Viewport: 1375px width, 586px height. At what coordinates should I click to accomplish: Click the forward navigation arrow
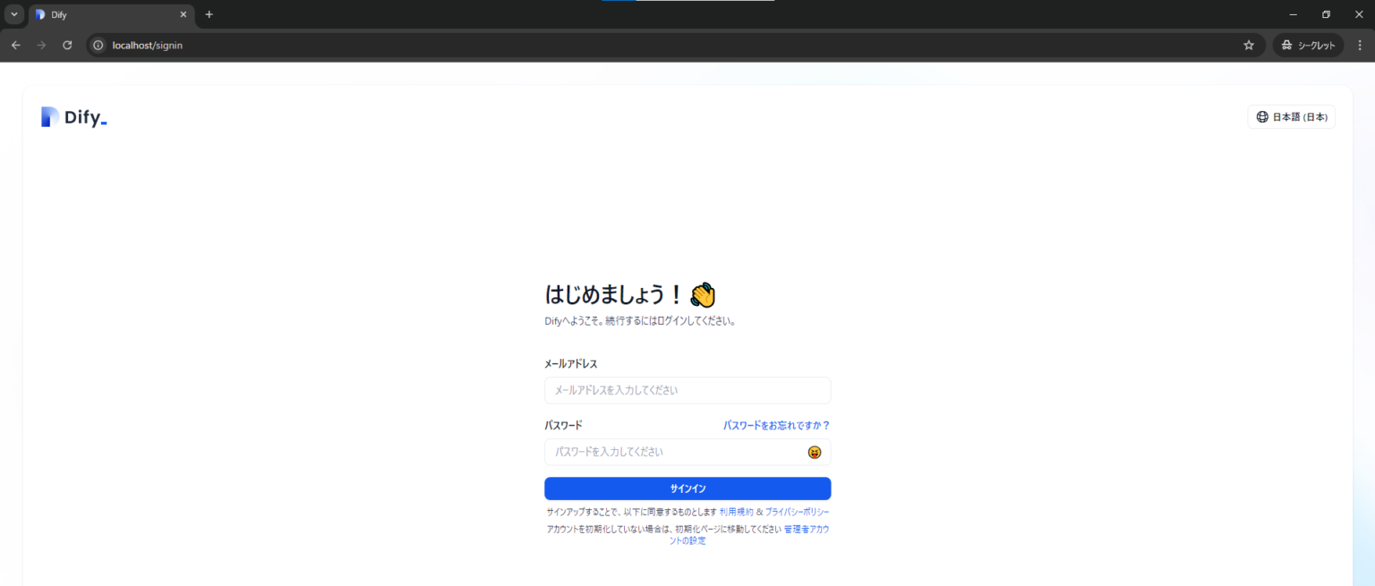(x=41, y=45)
